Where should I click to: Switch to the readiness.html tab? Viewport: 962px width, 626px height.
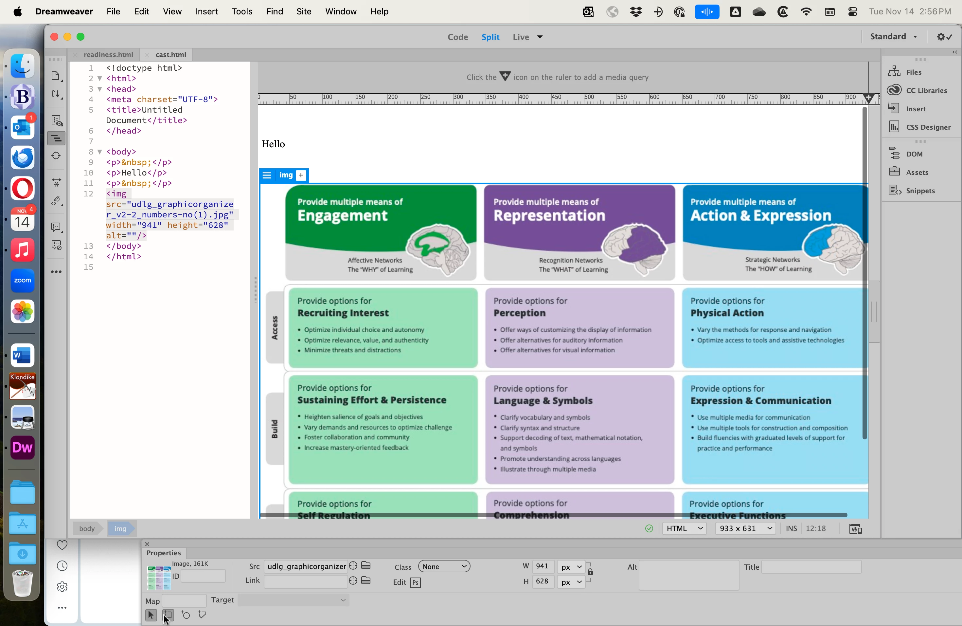click(108, 55)
